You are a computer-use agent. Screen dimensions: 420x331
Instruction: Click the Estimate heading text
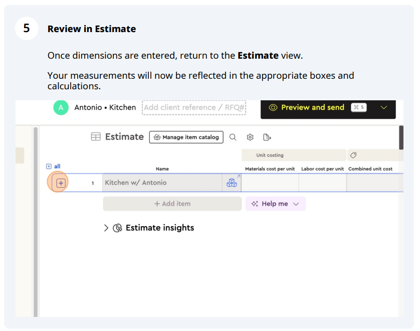click(124, 137)
